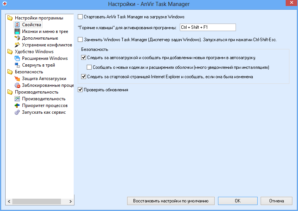Click the Свойства checklist icon
Screen dimensions: 298x211
17,25
